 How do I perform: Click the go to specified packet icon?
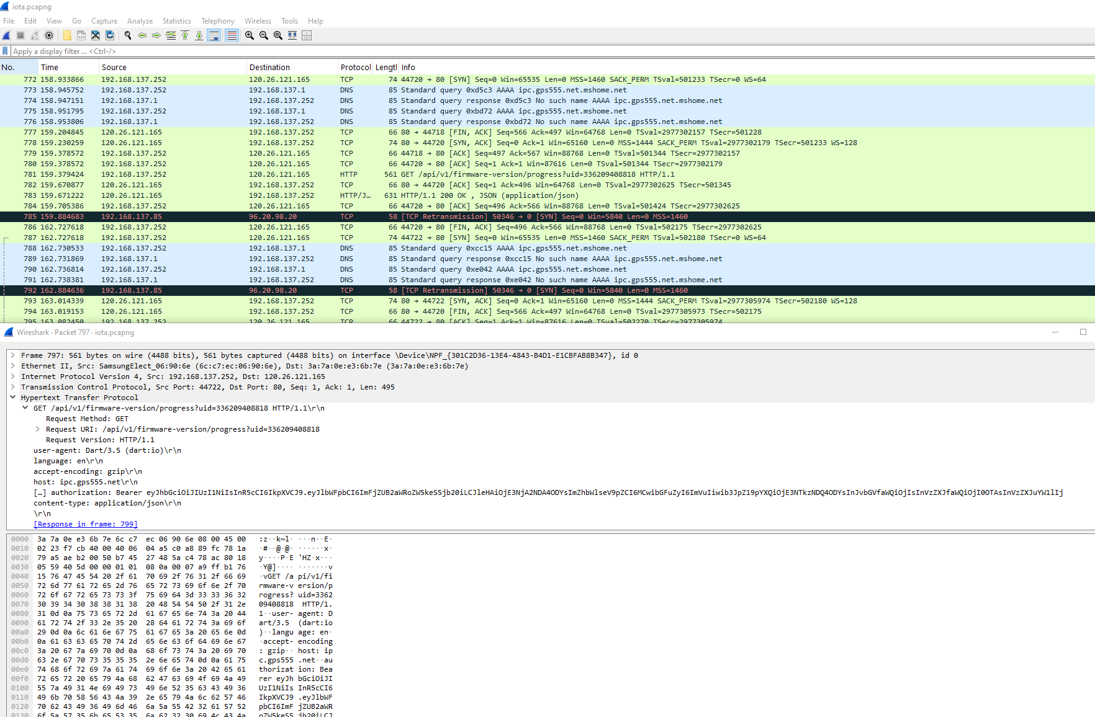click(171, 35)
